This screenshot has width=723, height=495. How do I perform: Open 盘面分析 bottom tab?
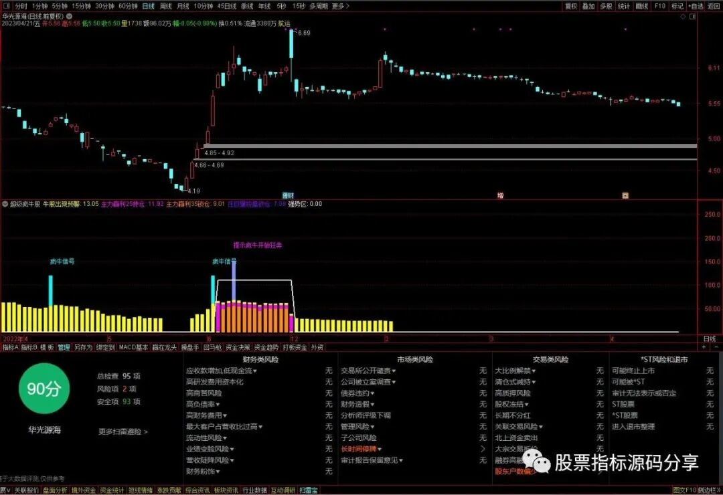(x=55, y=490)
